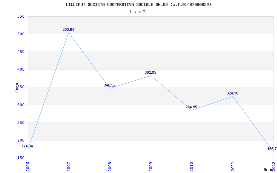Click the 200 y-axis value
This screenshot has width=277, height=173.
coord(21,140)
